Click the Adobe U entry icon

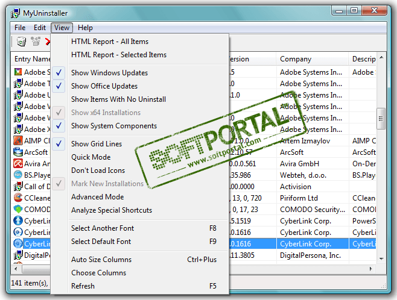(18, 95)
